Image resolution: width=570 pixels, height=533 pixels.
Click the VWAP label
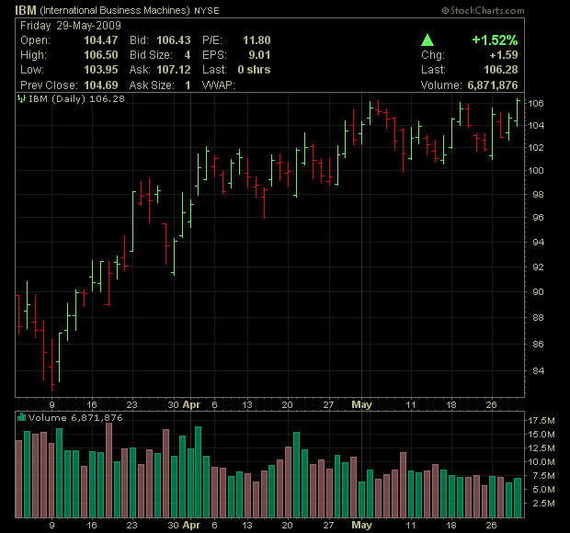coord(219,85)
